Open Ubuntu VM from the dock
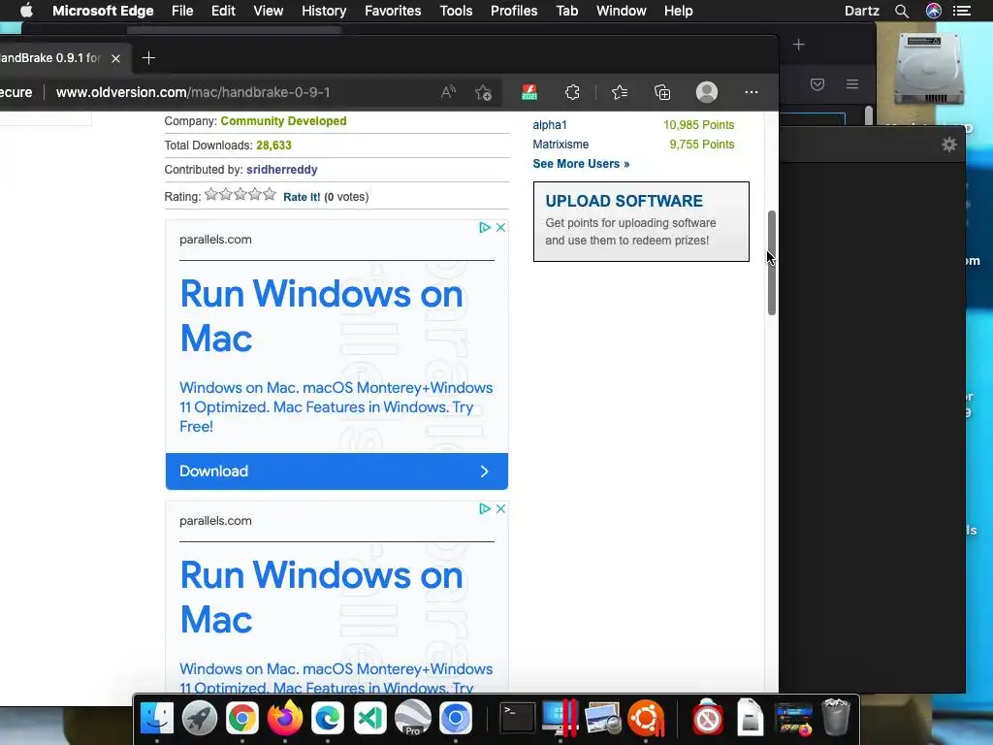The image size is (993, 745). click(x=645, y=719)
